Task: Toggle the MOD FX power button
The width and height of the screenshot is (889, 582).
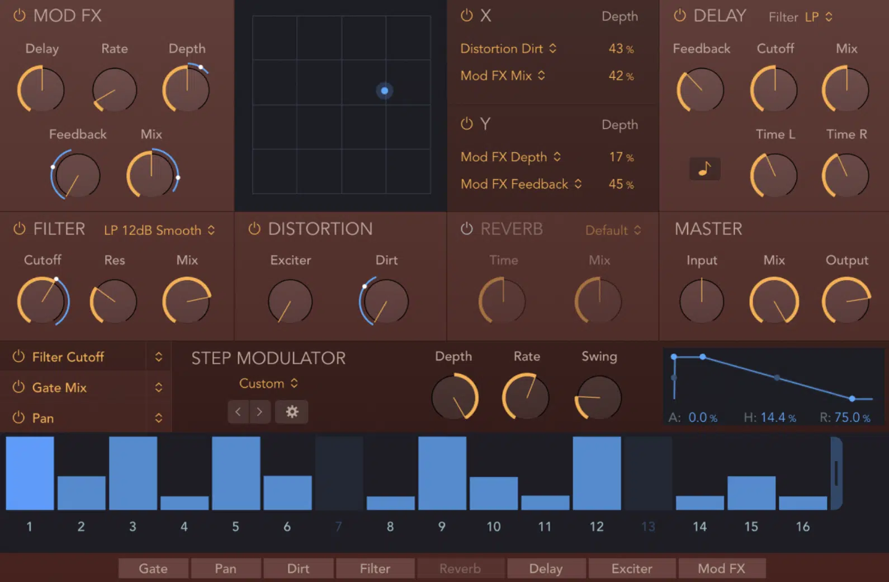Action: tap(20, 15)
